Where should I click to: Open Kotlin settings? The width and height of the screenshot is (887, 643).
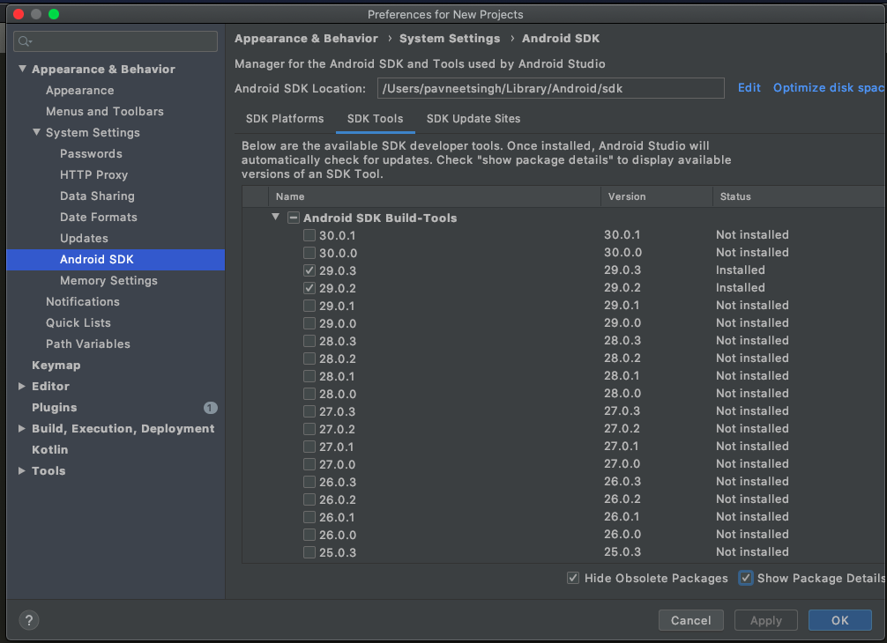point(49,450)
